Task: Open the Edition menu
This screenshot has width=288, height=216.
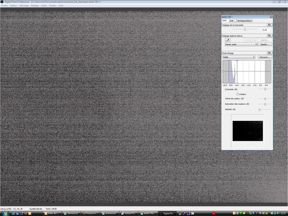Action: 13,5
